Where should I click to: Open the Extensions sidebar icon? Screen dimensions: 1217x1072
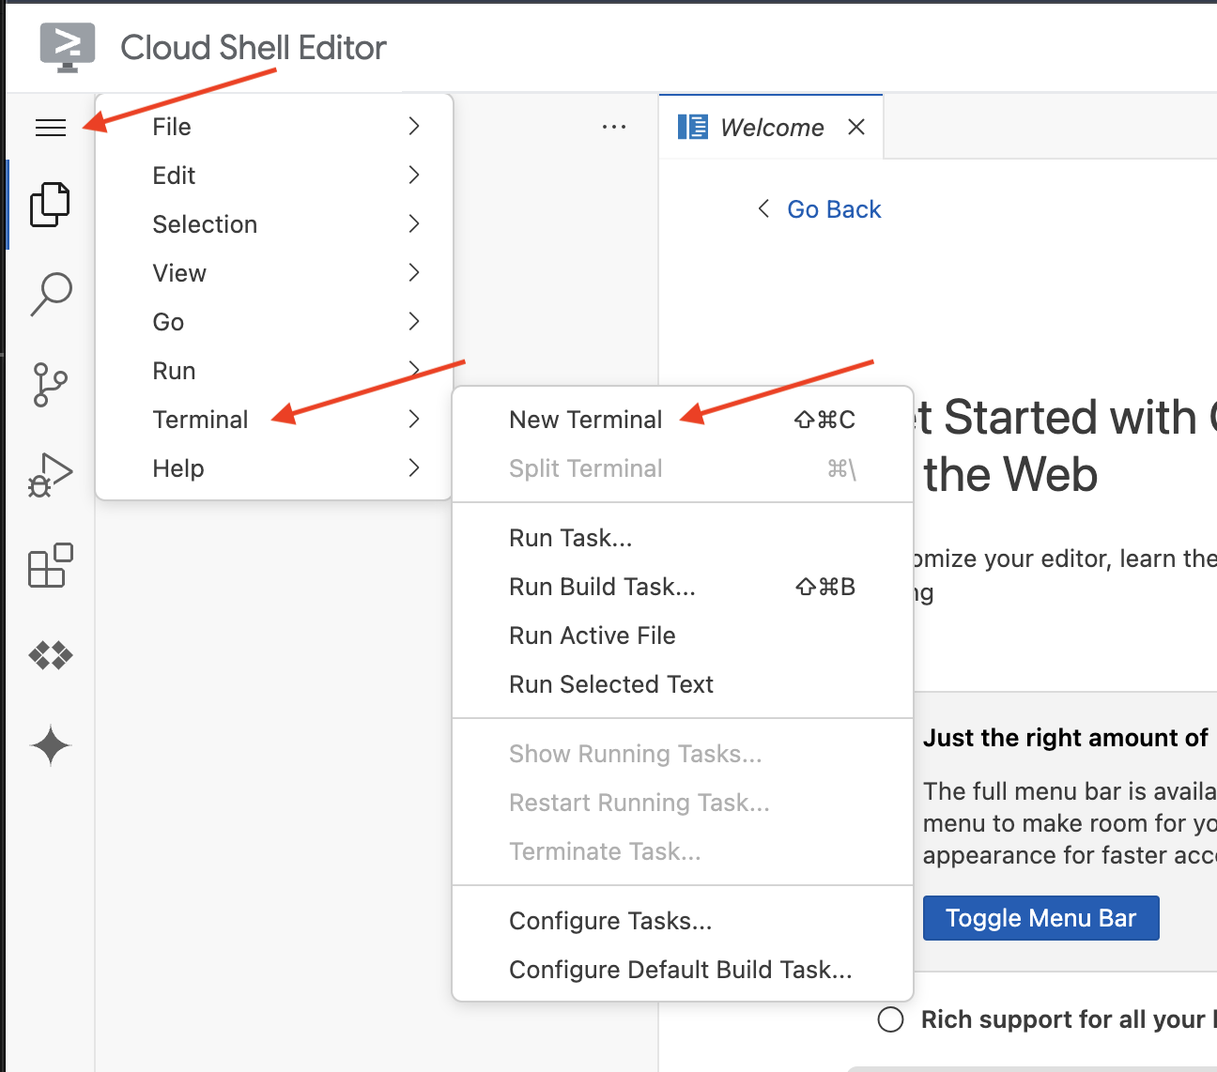tap(51, 565)
